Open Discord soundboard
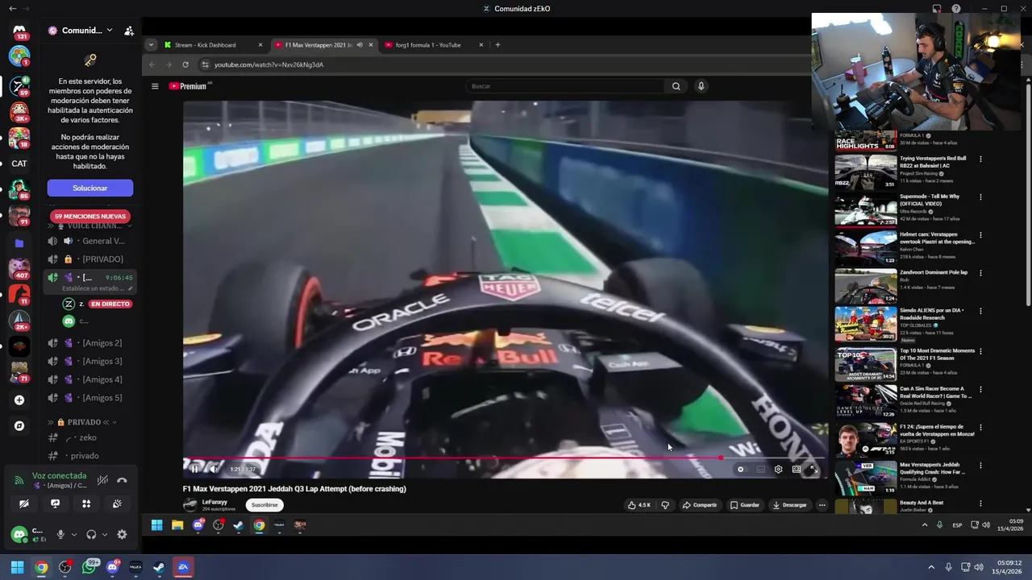This screenshot has height=580, width=1032. coord(117,503)
